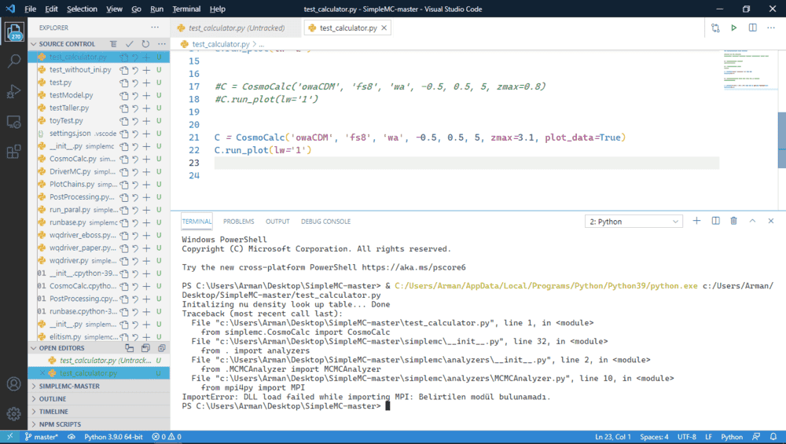
Task: Open Manage gear settings menu
Action: coord(14,413)
